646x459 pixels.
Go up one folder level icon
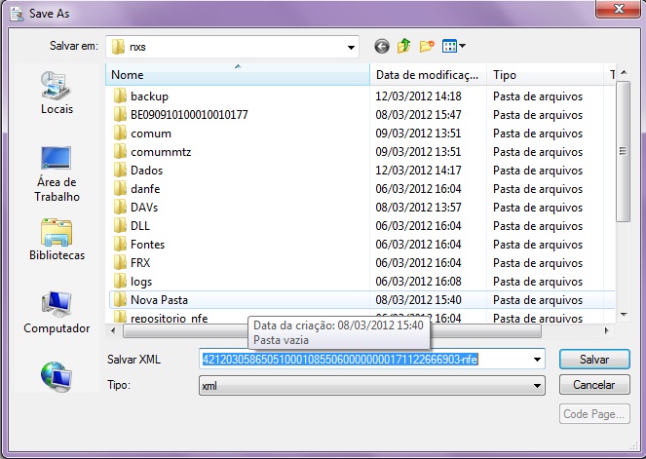404,46
